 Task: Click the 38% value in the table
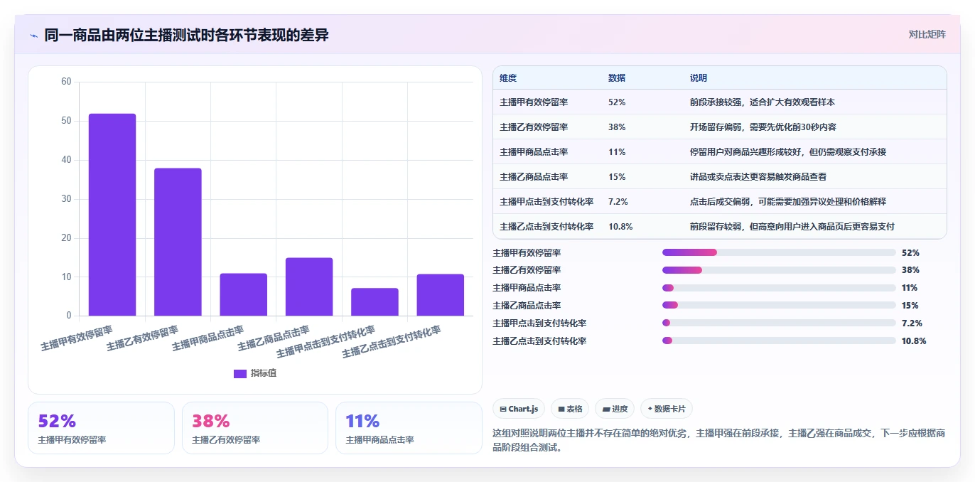[x=617, y=127]
